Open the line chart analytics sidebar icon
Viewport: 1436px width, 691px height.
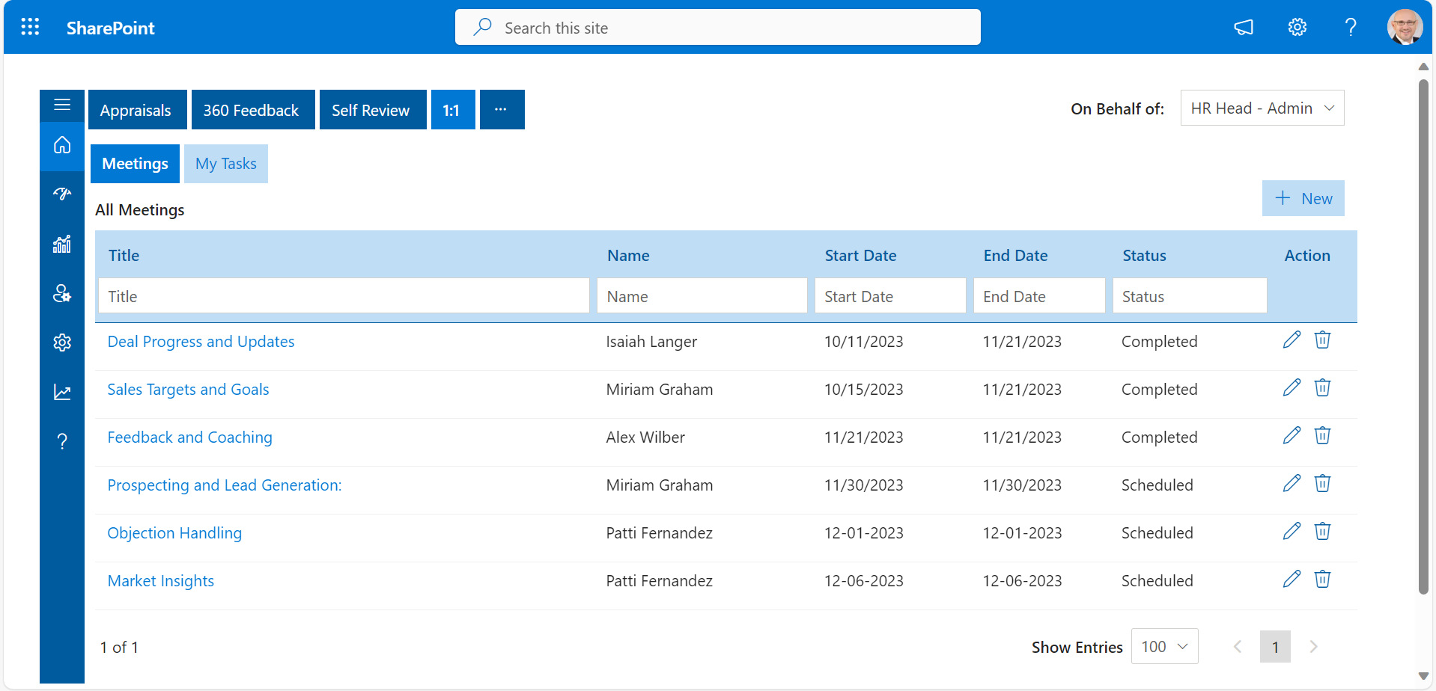[x=62, y=392]
